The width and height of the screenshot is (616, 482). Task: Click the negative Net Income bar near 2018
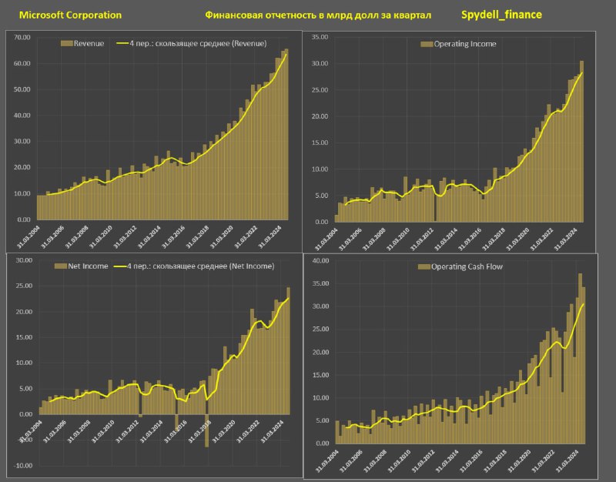[206, 430]
